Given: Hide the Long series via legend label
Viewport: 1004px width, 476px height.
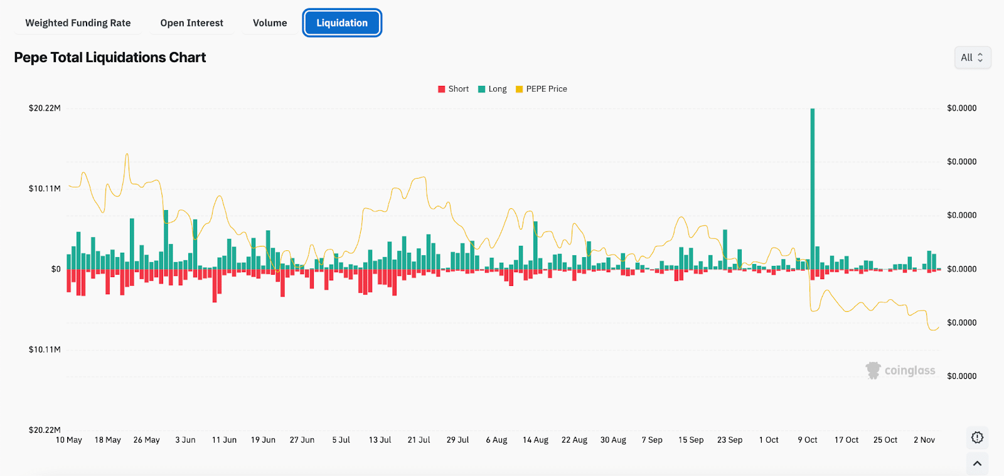Looking at the screenshot, I should [x=497, y=89].
